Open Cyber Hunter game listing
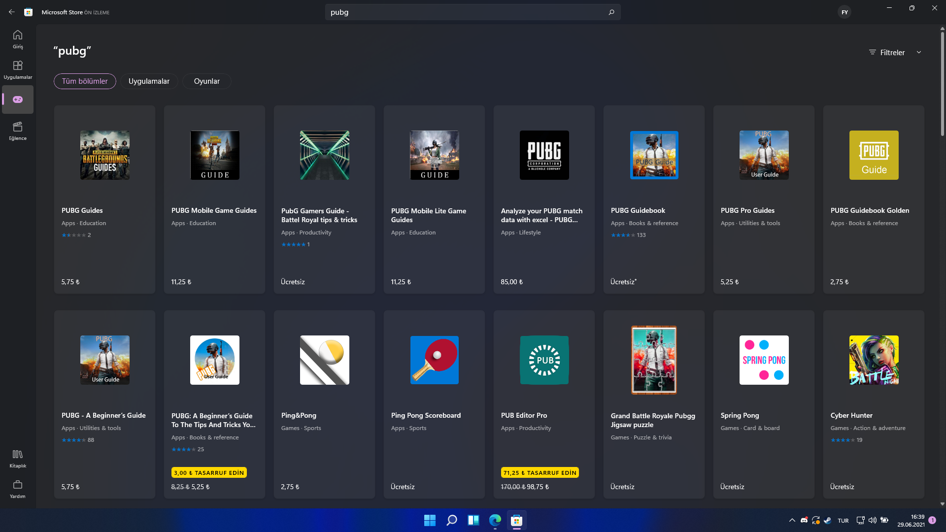This screenshot has width=946, height=532. pos(874,404)
